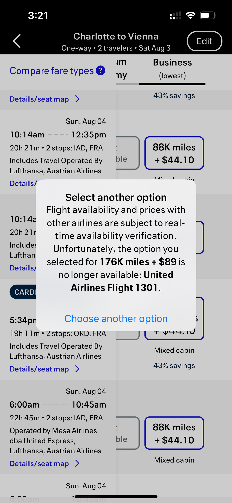Tap the battery status icon
This screenshot has width=232, height=503.
(208, 15)
